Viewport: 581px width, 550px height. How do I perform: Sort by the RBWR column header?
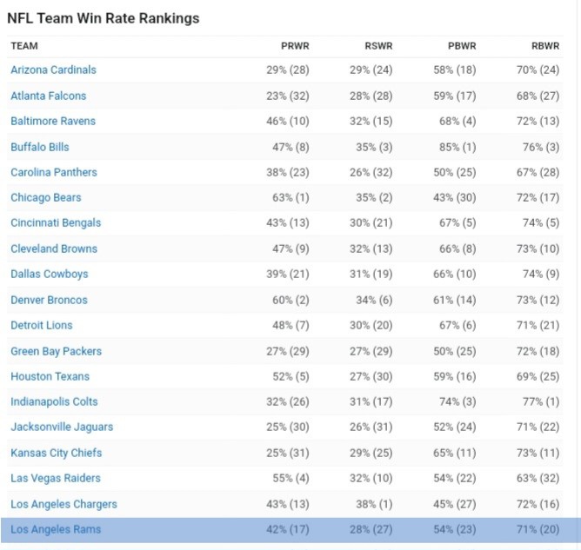coord(545,46)
